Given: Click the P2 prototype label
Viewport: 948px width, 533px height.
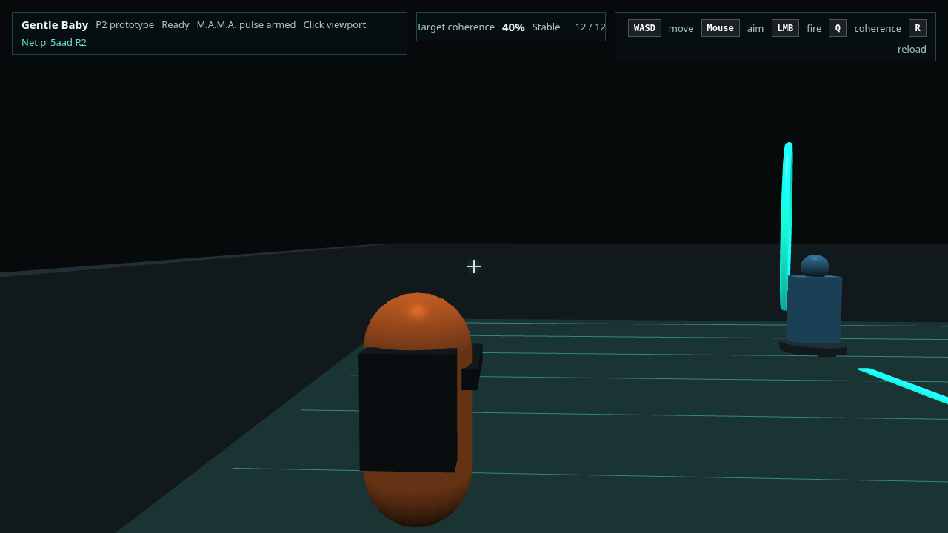Looking at the screenshot, I should (125, 25).
